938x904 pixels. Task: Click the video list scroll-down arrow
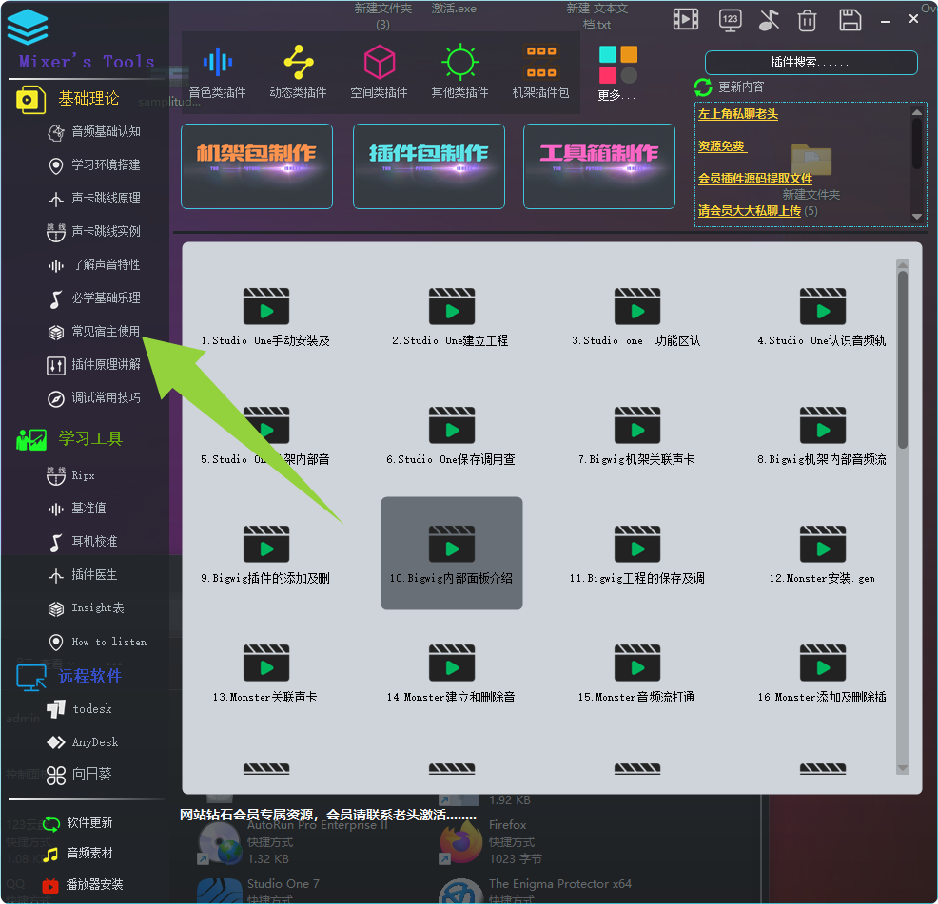click(903, 769)
